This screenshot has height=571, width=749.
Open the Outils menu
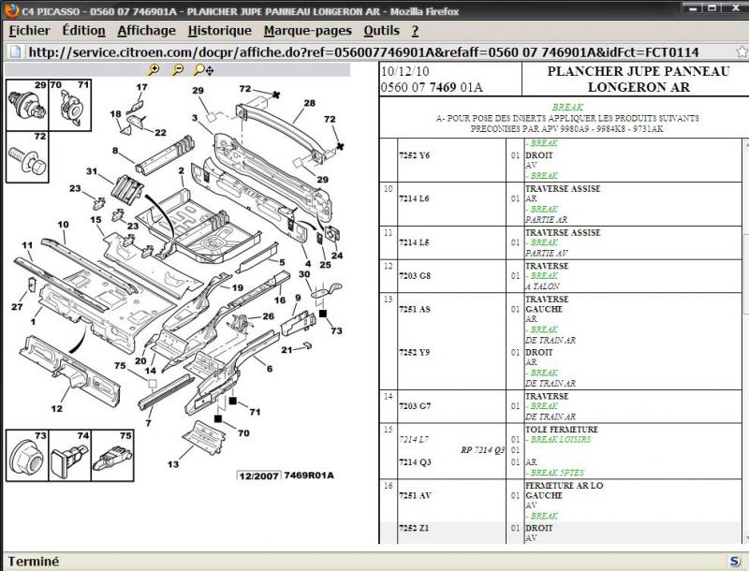point(382,31)
